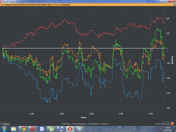Expand the Options panel

(5, 124)
